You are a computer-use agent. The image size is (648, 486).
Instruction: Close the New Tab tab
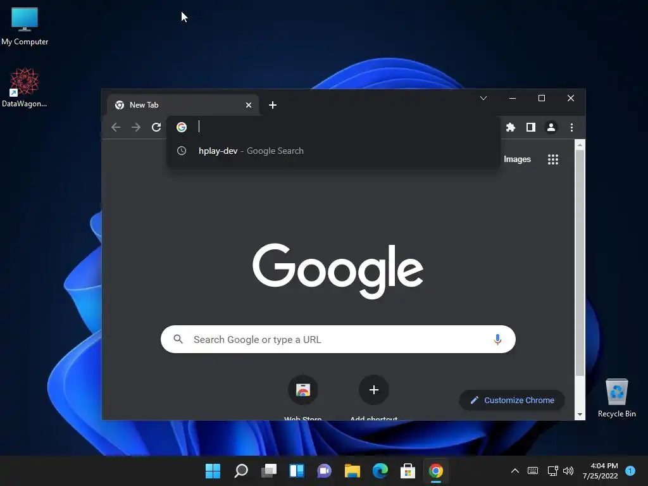[249, 105]
